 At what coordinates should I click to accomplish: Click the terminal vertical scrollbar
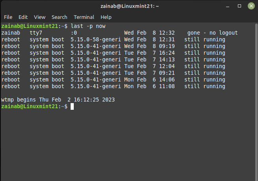[x=256, y=102]
